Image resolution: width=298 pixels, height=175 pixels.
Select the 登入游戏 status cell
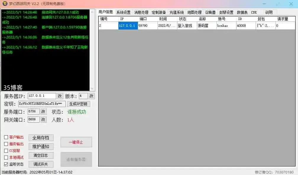click(x=187, y=26)
